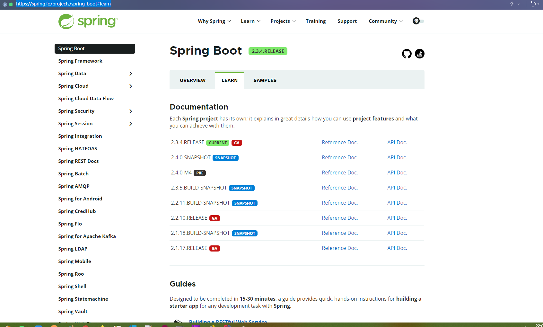Go to the Training page
This screenshot has height=327, width=543.
(316, 21)
